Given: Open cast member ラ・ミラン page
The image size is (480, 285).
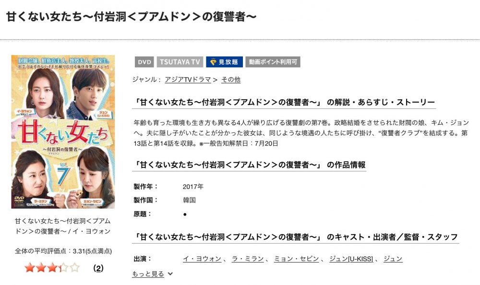Looking at the screenshot, I should pos(248,259).
